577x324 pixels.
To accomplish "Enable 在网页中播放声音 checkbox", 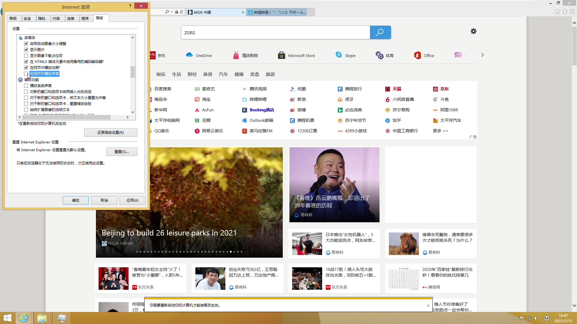I will 26,74.
